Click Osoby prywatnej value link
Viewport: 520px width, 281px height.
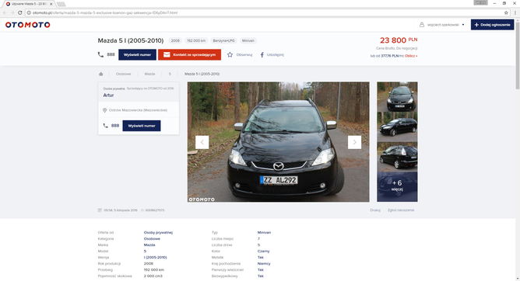[x=158, y=232]
